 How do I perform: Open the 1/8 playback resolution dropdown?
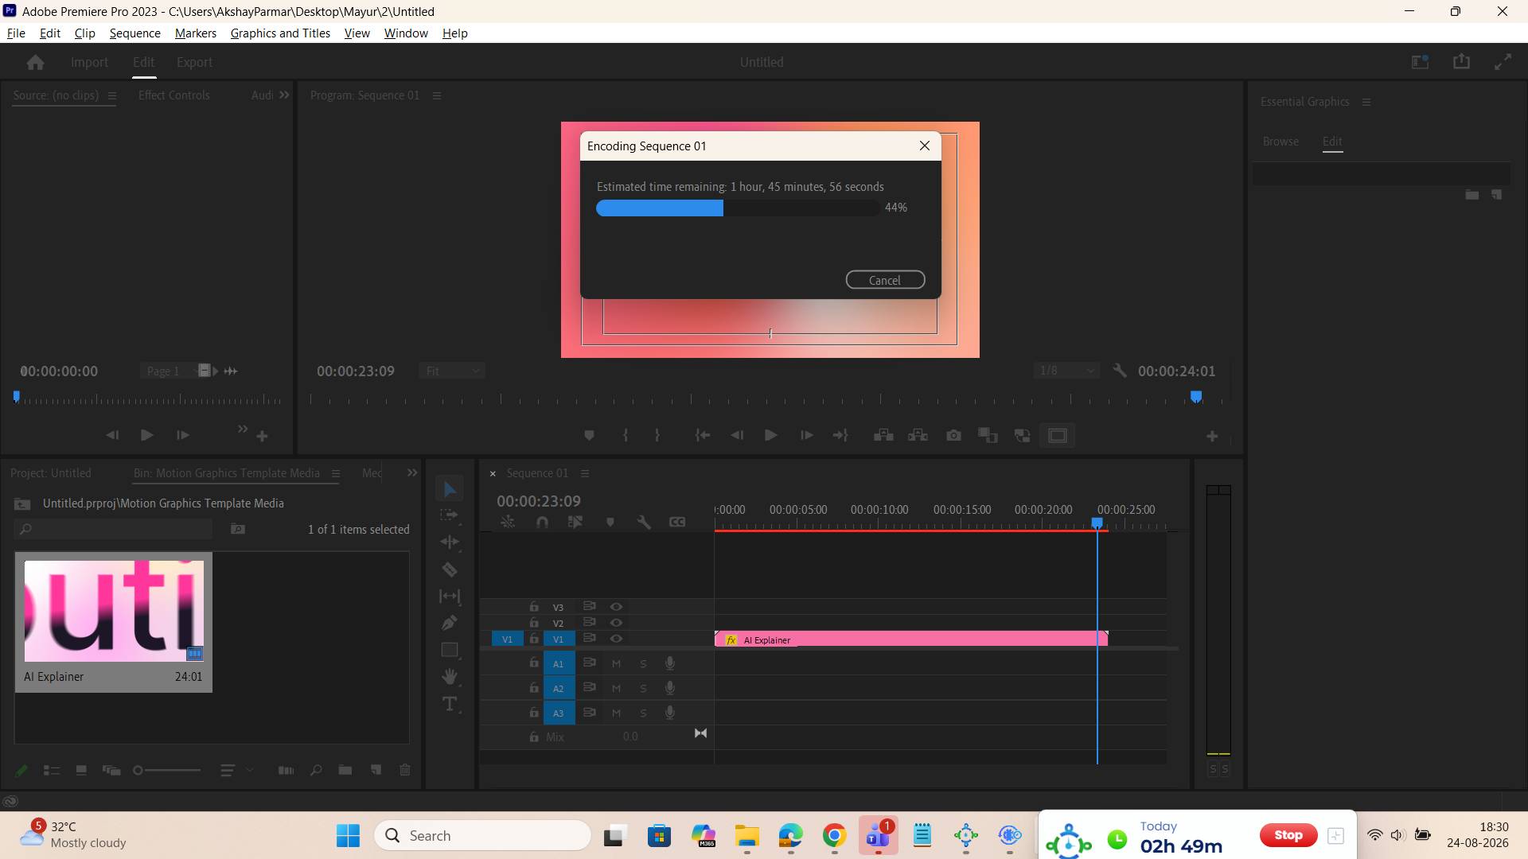pyautogui.click(x=1066, y=371)
